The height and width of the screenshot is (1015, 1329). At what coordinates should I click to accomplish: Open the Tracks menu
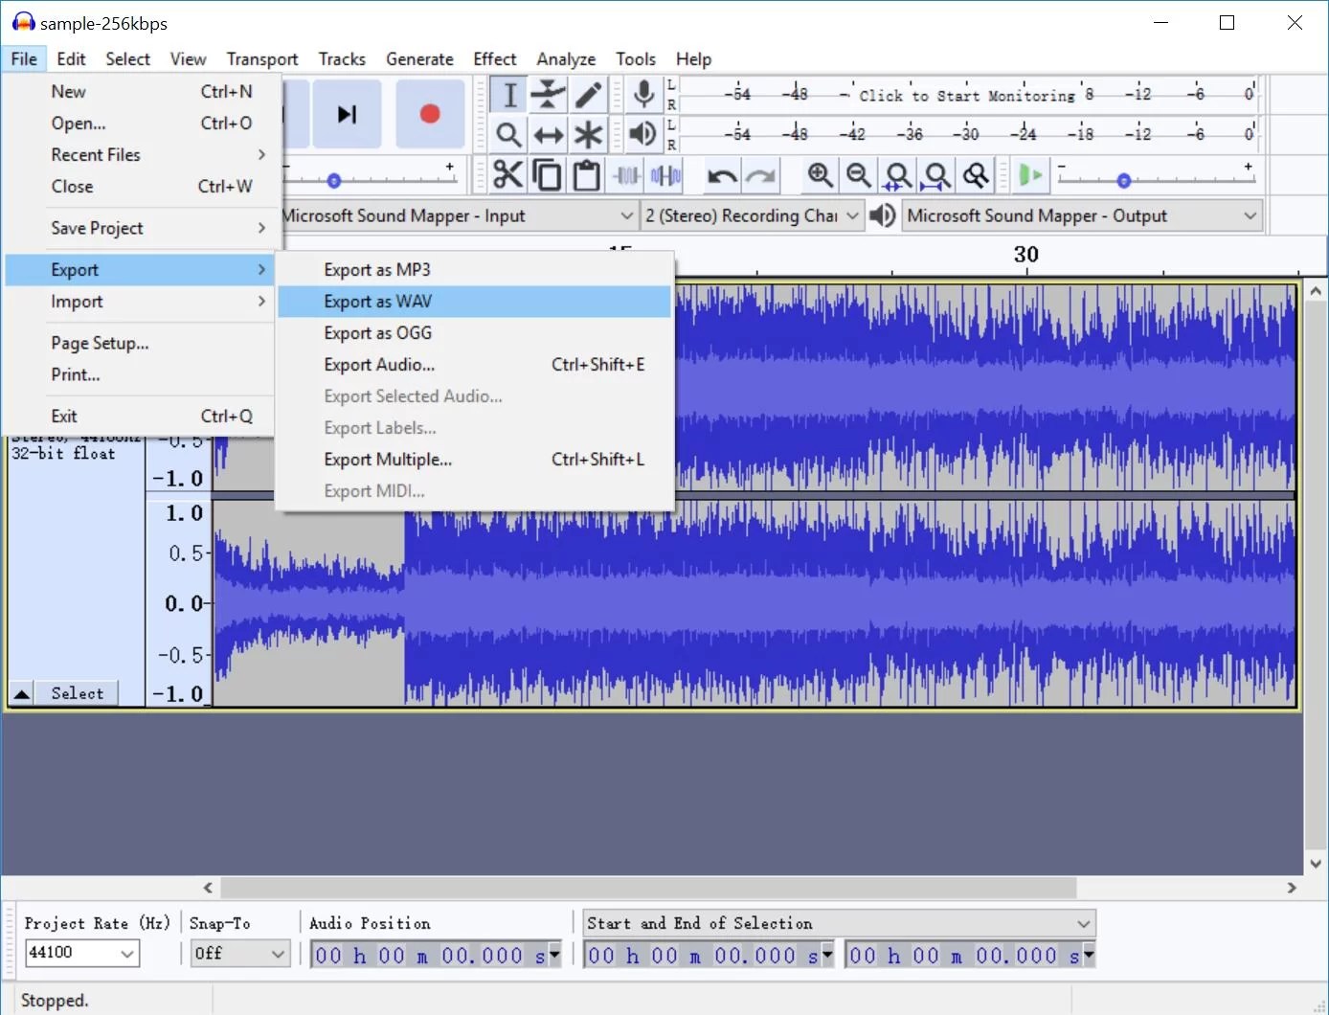point(342,58)
